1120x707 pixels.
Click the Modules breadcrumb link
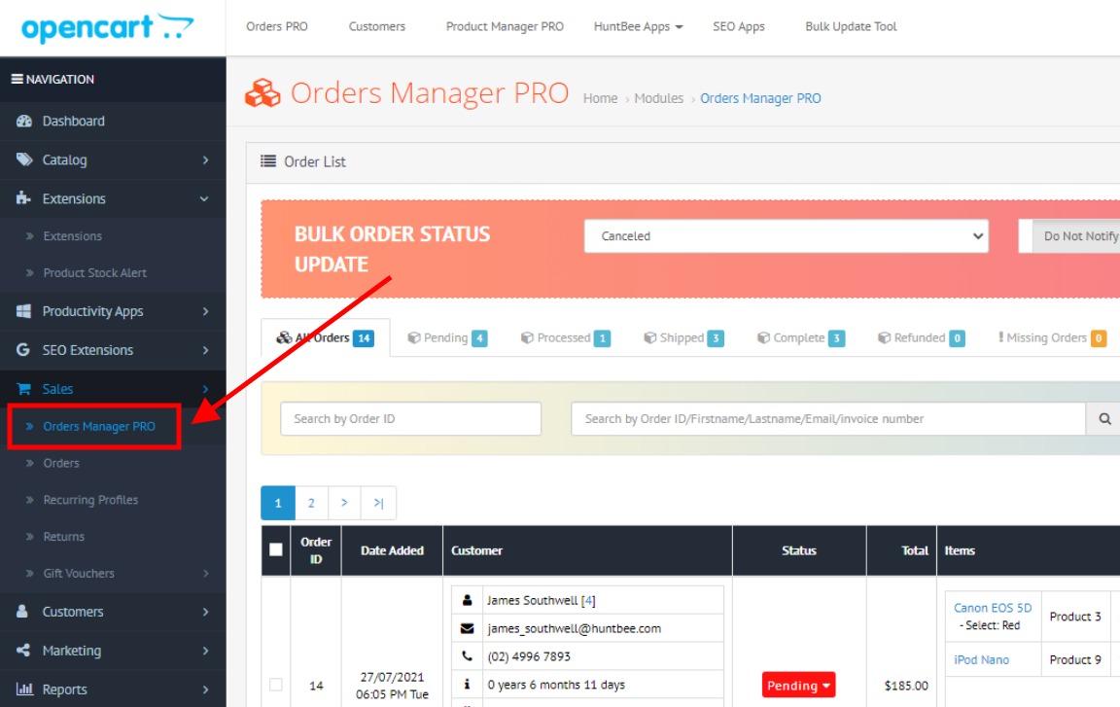click(658, 98)
